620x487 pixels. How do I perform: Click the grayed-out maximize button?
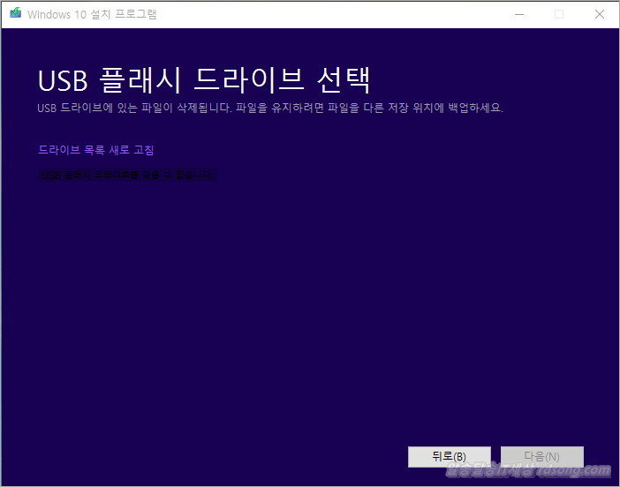pos(558,14)
